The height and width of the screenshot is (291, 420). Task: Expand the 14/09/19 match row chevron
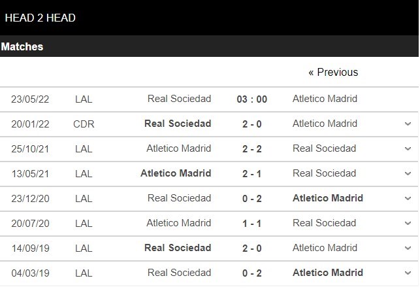pos(408,248)
